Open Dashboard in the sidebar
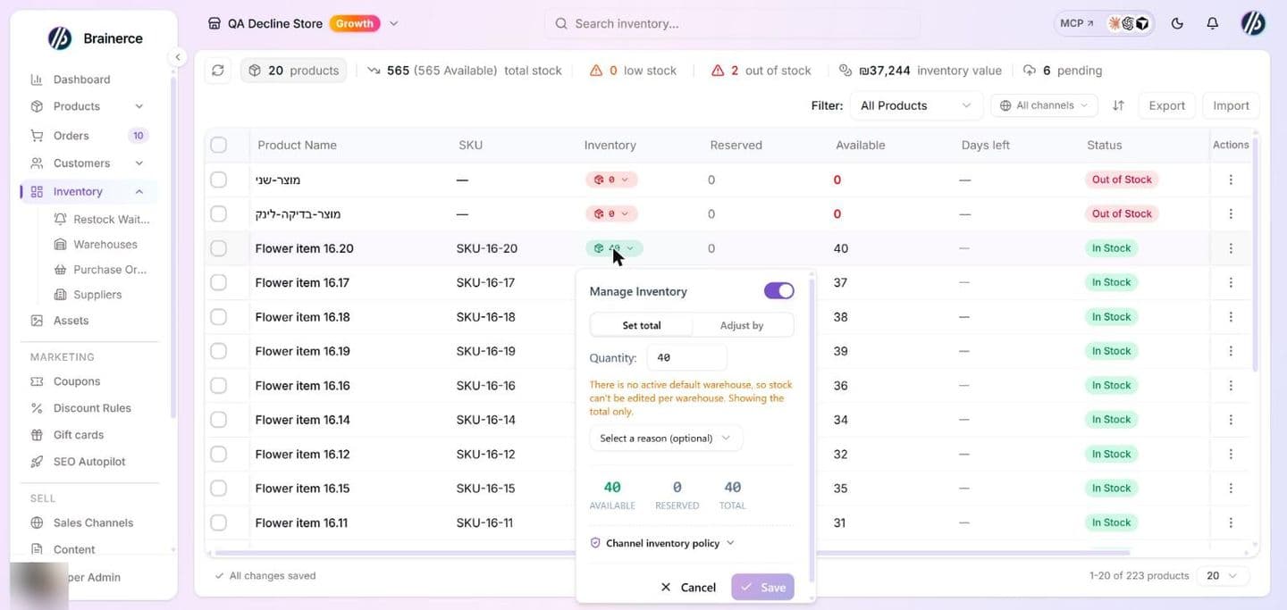The width and height of the screenshot is (1287, 610). click(x=81, y=79)
